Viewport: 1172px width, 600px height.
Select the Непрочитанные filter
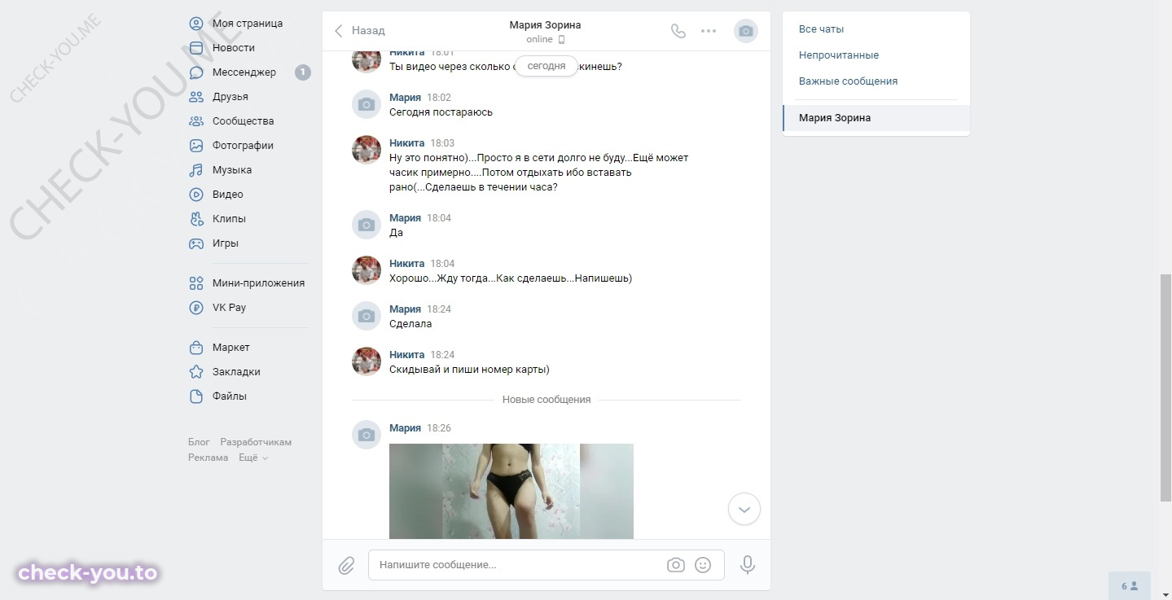(839, 55)
